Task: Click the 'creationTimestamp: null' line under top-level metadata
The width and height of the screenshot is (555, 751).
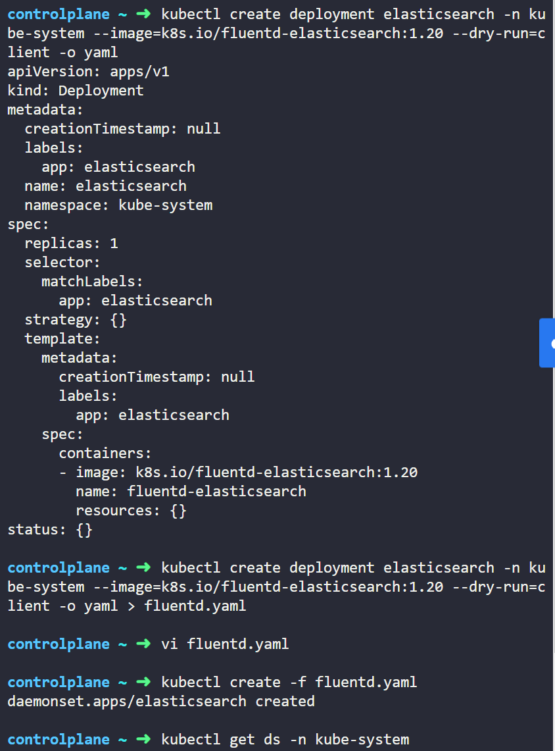Action: click(122, 129)
